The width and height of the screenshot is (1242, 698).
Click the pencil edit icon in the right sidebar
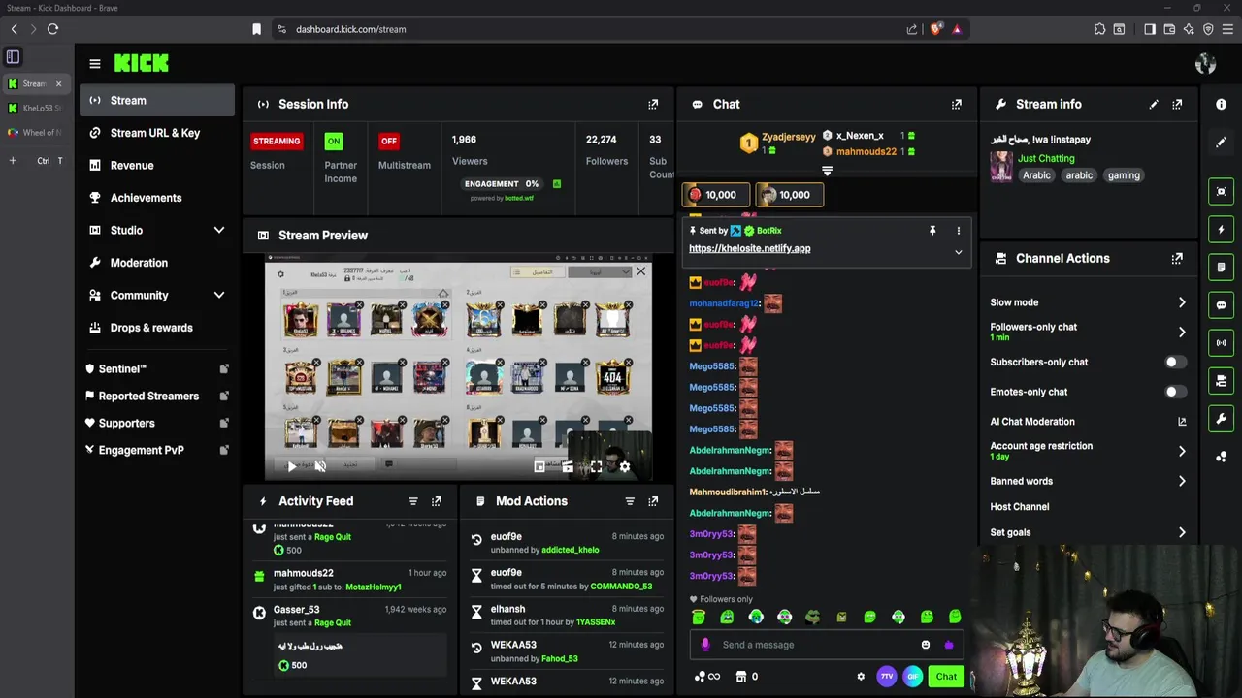pos(1222,142)
